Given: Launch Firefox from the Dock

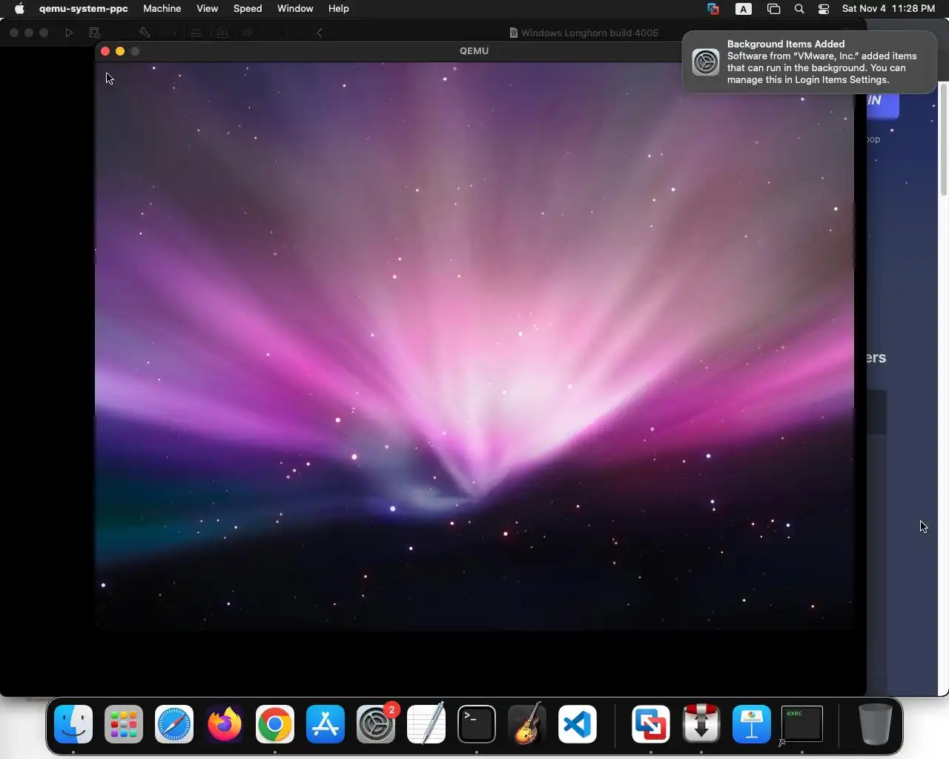Looking at the screenshot, I should (225, 724).
